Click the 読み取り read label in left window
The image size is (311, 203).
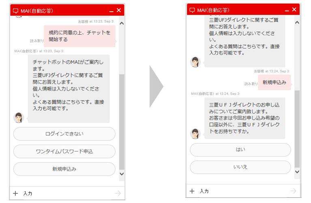[x=37, y=41]
